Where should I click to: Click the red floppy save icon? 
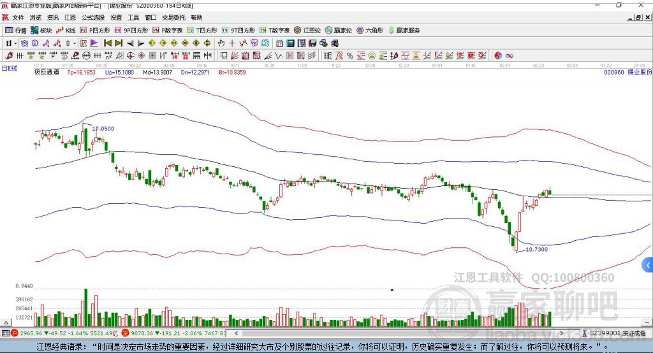click(x=312, y=43)
